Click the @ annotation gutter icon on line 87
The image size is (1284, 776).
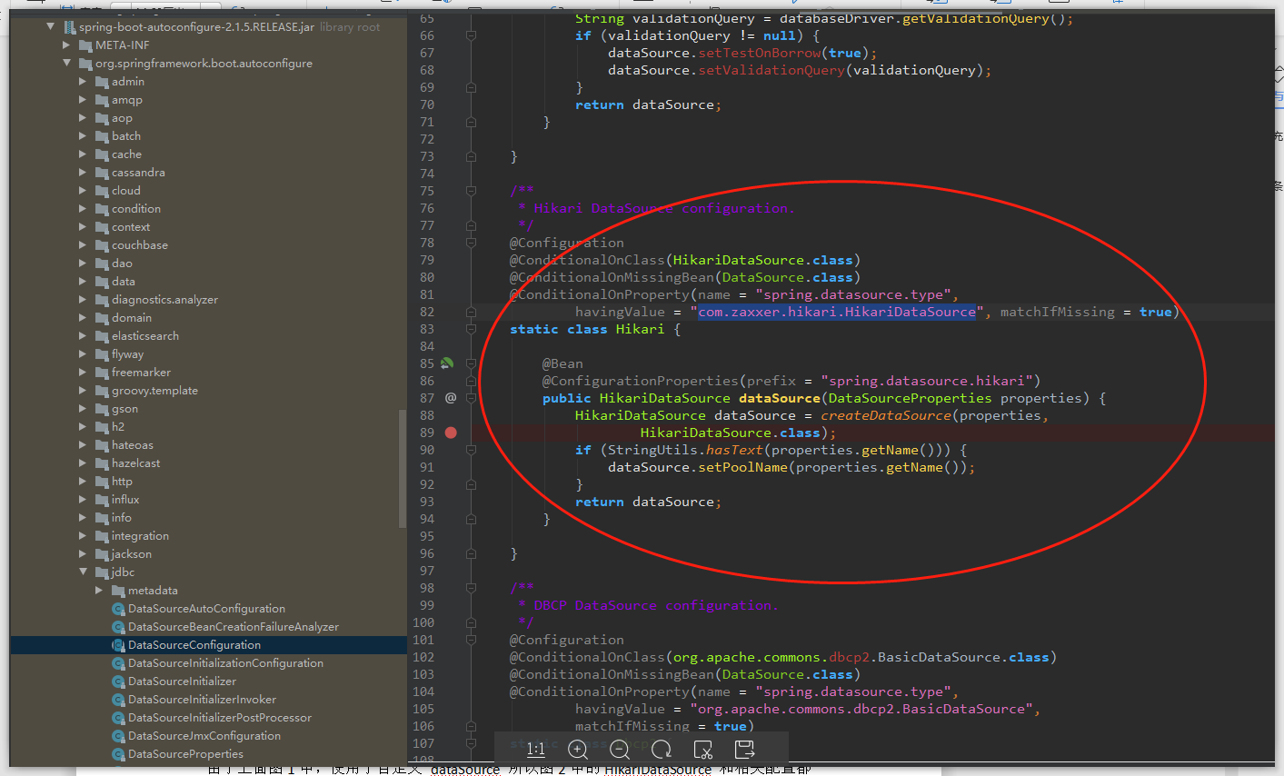[x=451, y=398]
